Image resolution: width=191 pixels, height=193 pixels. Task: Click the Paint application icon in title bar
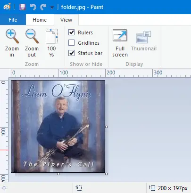point(7,7)
